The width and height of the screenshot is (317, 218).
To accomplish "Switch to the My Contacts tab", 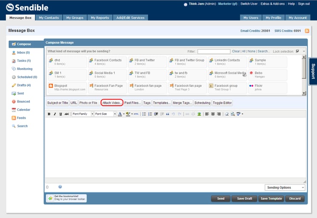I will (x=49, y=18).
